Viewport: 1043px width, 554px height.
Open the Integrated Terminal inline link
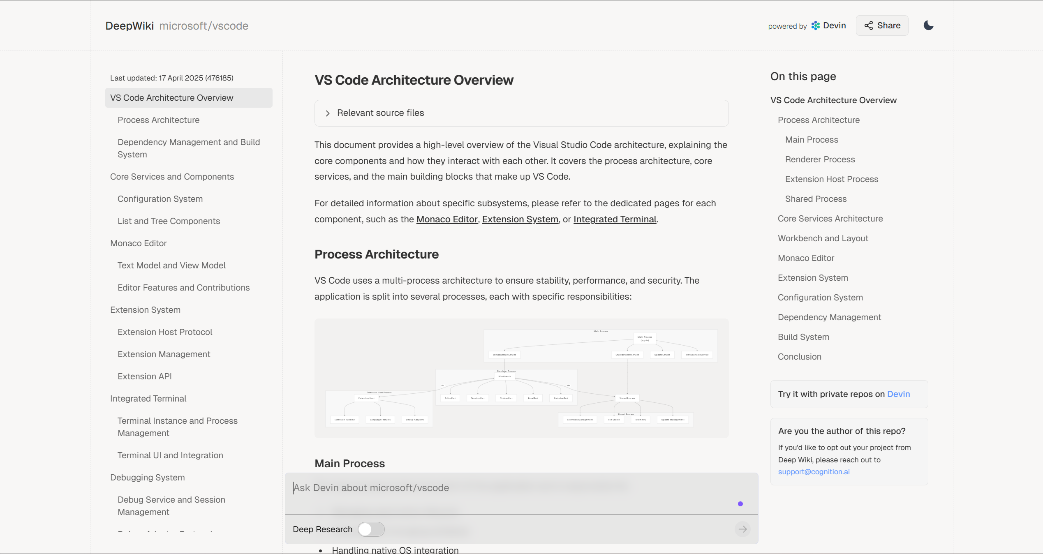tap(615, 219)
